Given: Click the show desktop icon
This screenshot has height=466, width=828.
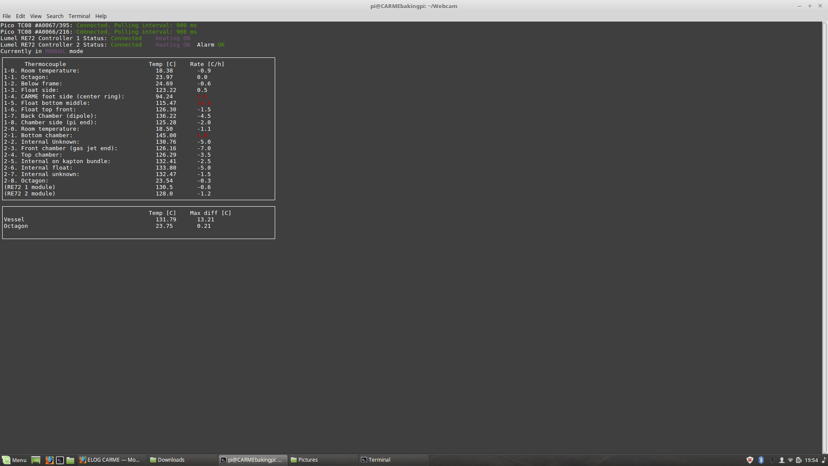Looking at the screenshot, I should [x=35, y=460].
